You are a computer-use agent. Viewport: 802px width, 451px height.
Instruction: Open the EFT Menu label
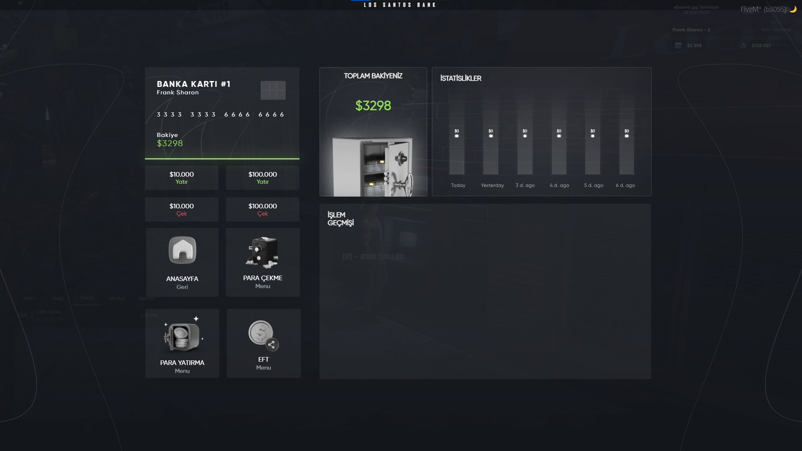pos(264,363)
